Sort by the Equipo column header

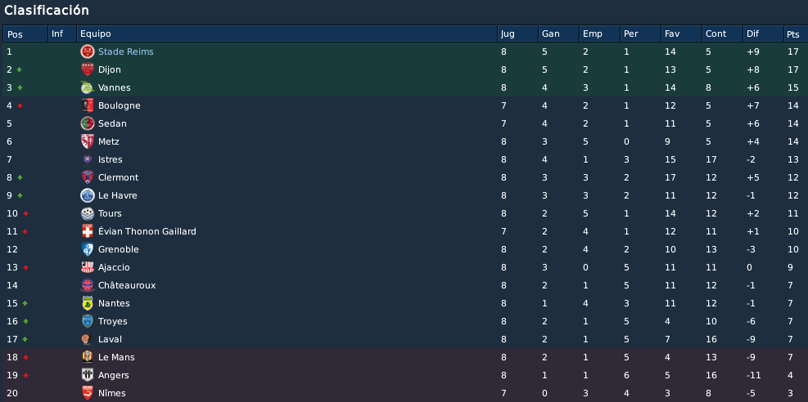point(287,34)
